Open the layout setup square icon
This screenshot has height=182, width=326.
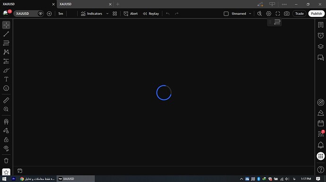(226, 14)
